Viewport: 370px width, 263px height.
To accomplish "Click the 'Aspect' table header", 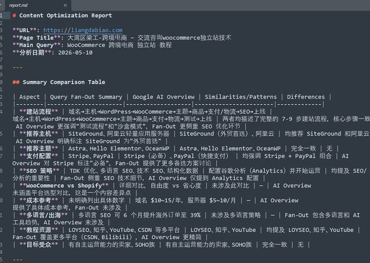I will [29, 97].
